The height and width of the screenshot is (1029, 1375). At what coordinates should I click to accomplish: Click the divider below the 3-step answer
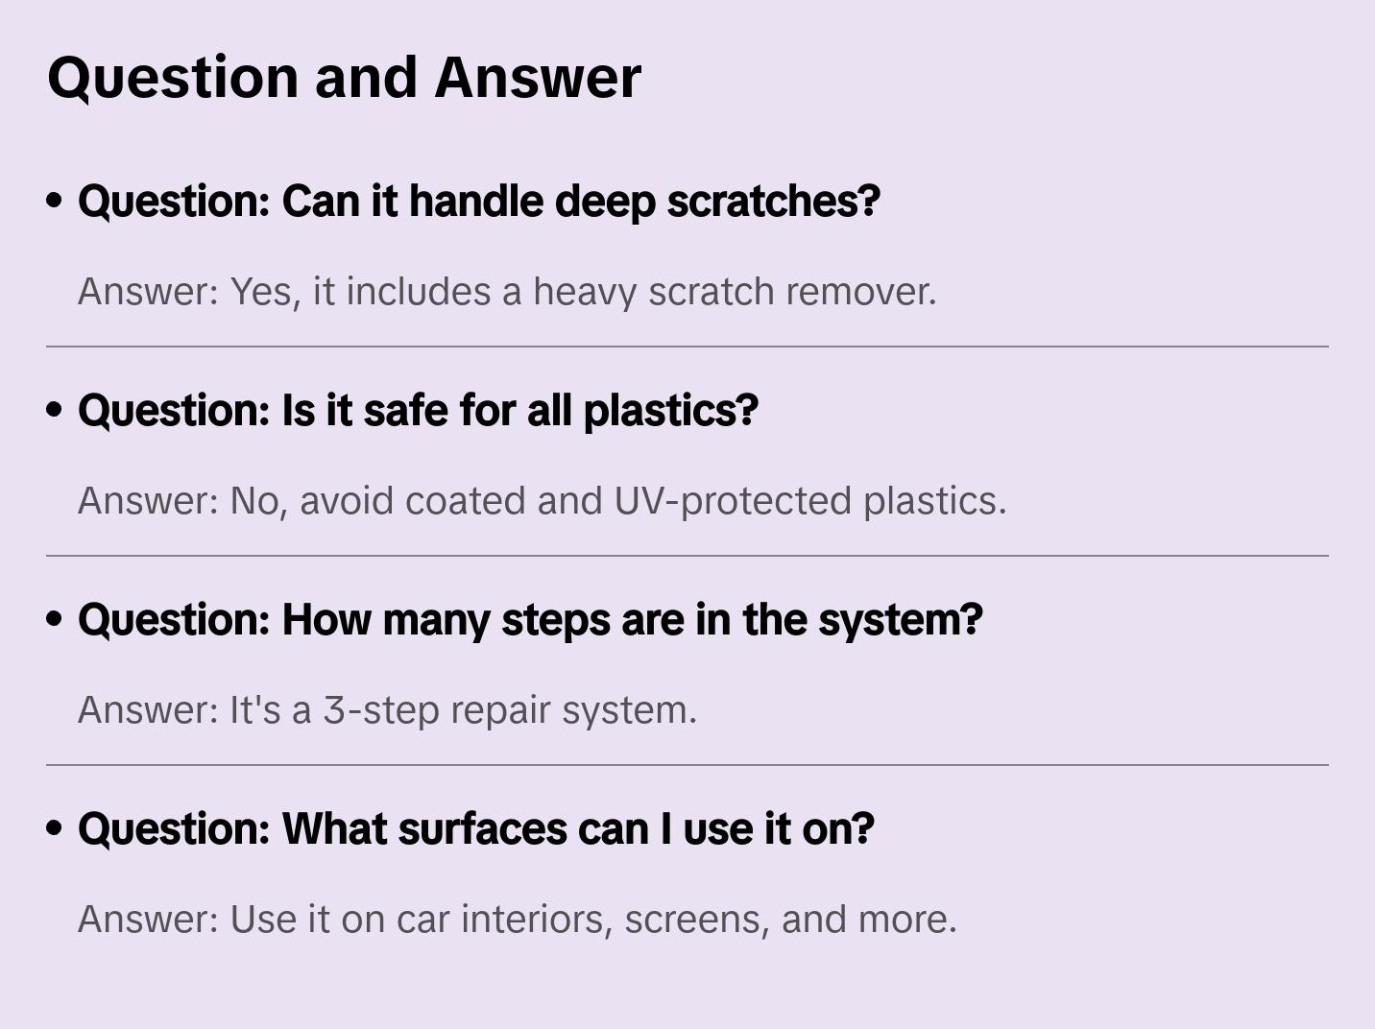(x=687, y=765)
